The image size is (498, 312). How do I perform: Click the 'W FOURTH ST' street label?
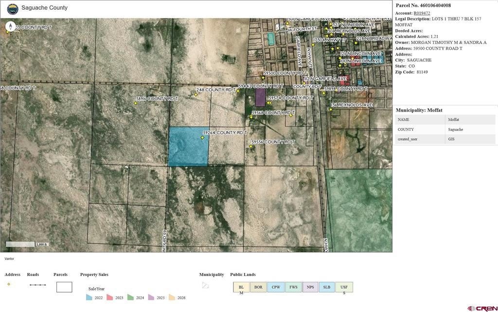(x=302, y=29)
